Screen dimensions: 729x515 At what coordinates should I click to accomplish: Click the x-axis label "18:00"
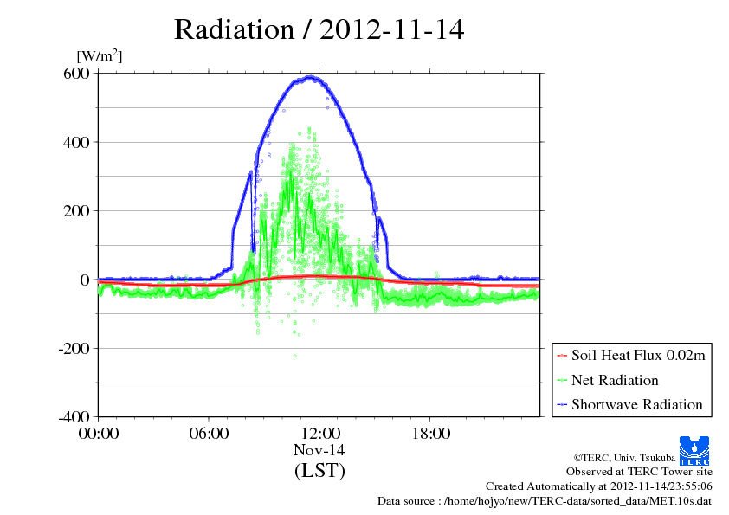click(x=430, y=433)
